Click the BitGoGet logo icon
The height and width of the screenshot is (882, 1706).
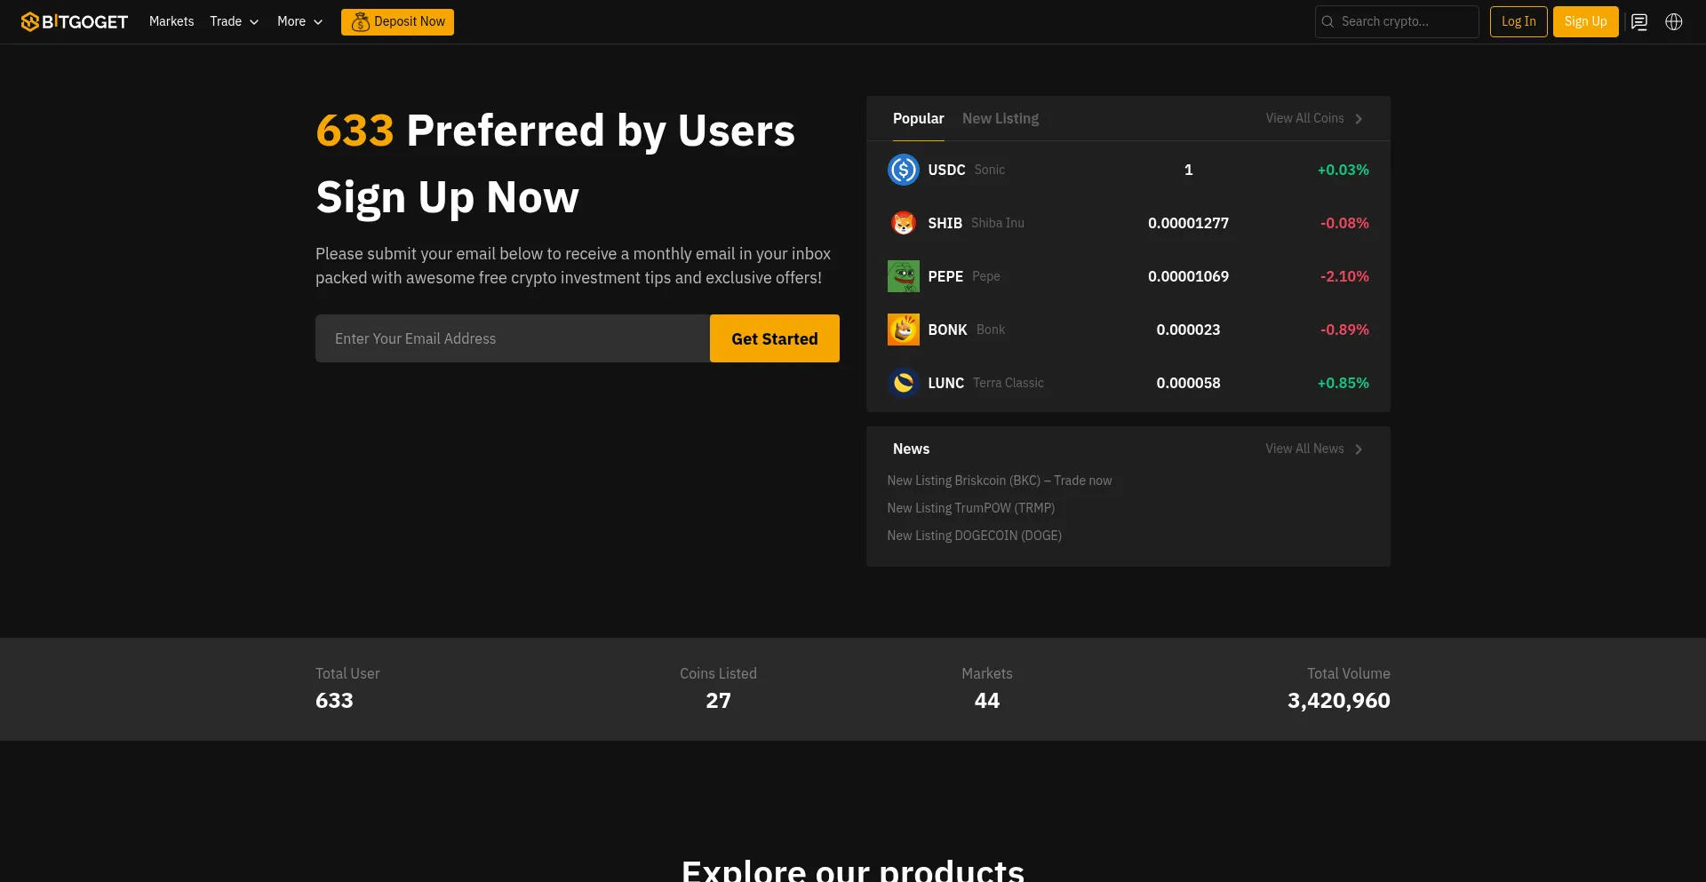click(x=30, y=22)
